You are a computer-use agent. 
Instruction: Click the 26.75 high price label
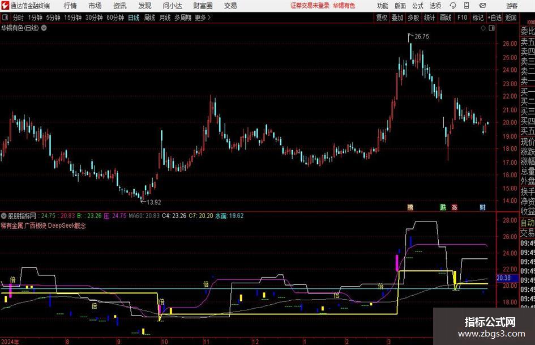[422, 37]
